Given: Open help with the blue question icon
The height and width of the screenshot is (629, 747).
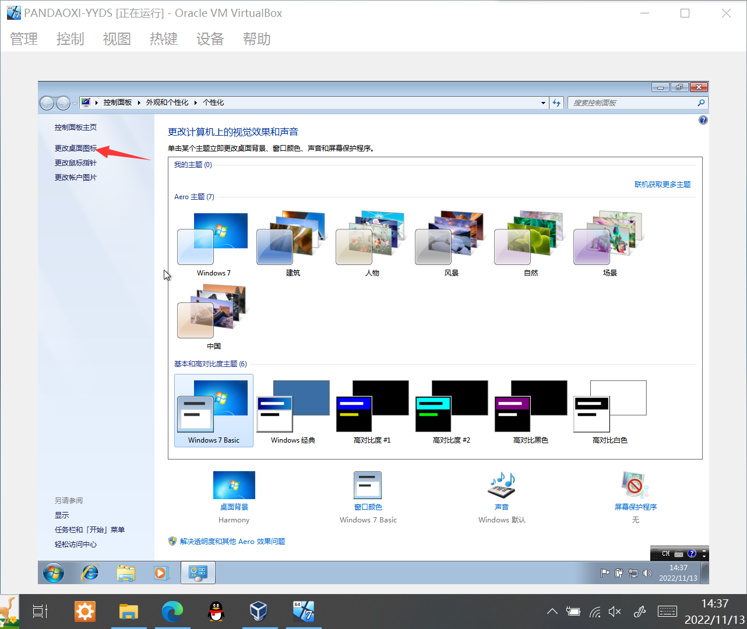Looking at the screenshot, I should tap(703, 120).
